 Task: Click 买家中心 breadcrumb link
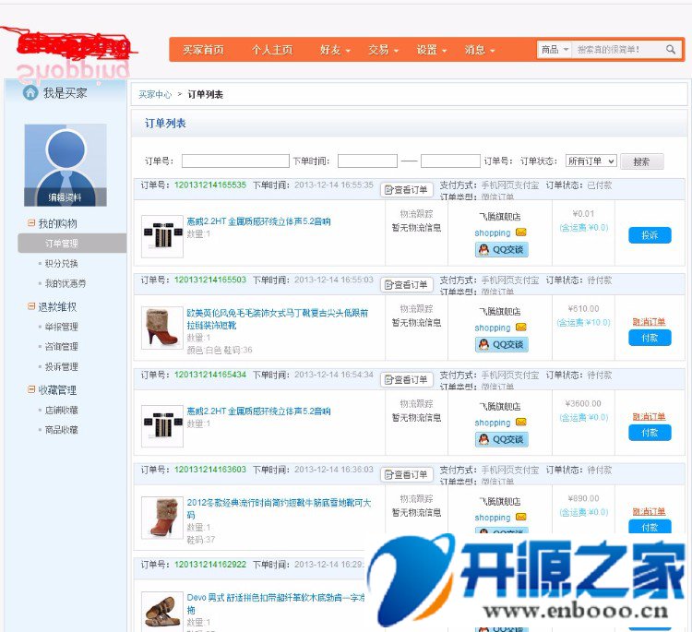coord(155,94)
